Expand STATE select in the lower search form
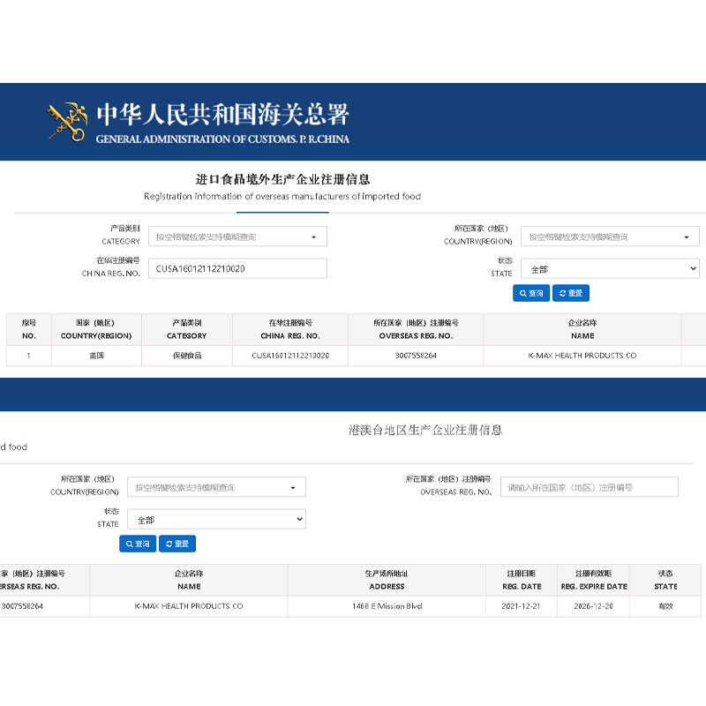 tap(216, 520)
